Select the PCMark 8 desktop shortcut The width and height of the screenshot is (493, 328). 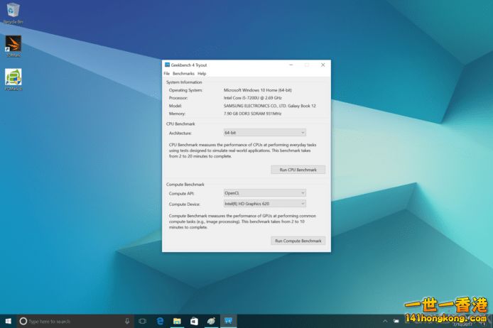[13, 80]
